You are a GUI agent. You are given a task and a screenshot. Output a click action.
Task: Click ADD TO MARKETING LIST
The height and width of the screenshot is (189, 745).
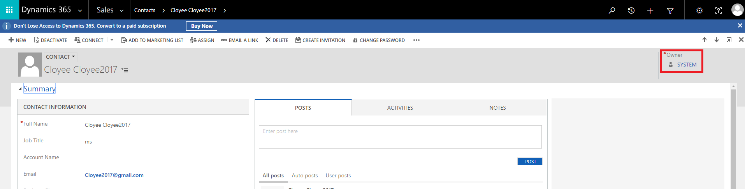click(x=152, y=40)
